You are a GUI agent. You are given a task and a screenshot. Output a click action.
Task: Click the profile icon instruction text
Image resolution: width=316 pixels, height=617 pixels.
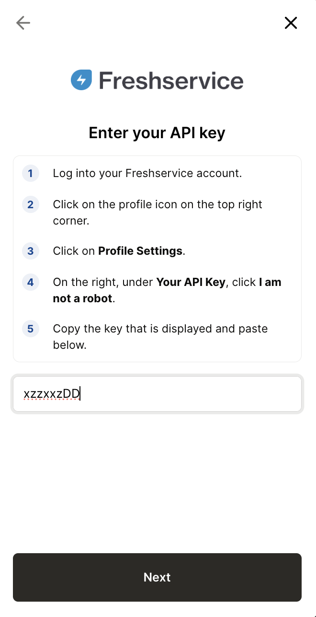pos(157,212)
